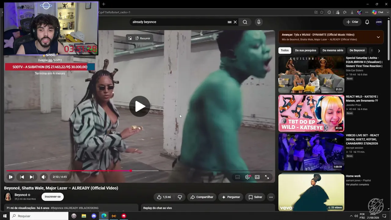
Task: Play the video with the center play button
Action: pos(140,106)
